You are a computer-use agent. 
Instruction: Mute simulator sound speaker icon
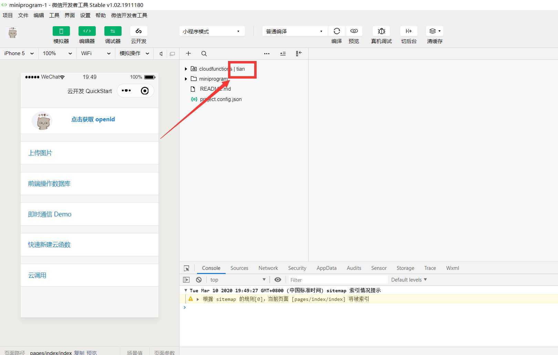tap(161, 53)
